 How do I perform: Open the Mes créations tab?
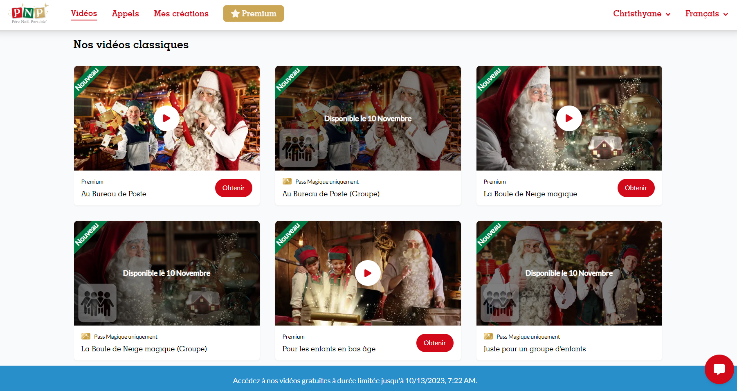[x=181, y=13]
